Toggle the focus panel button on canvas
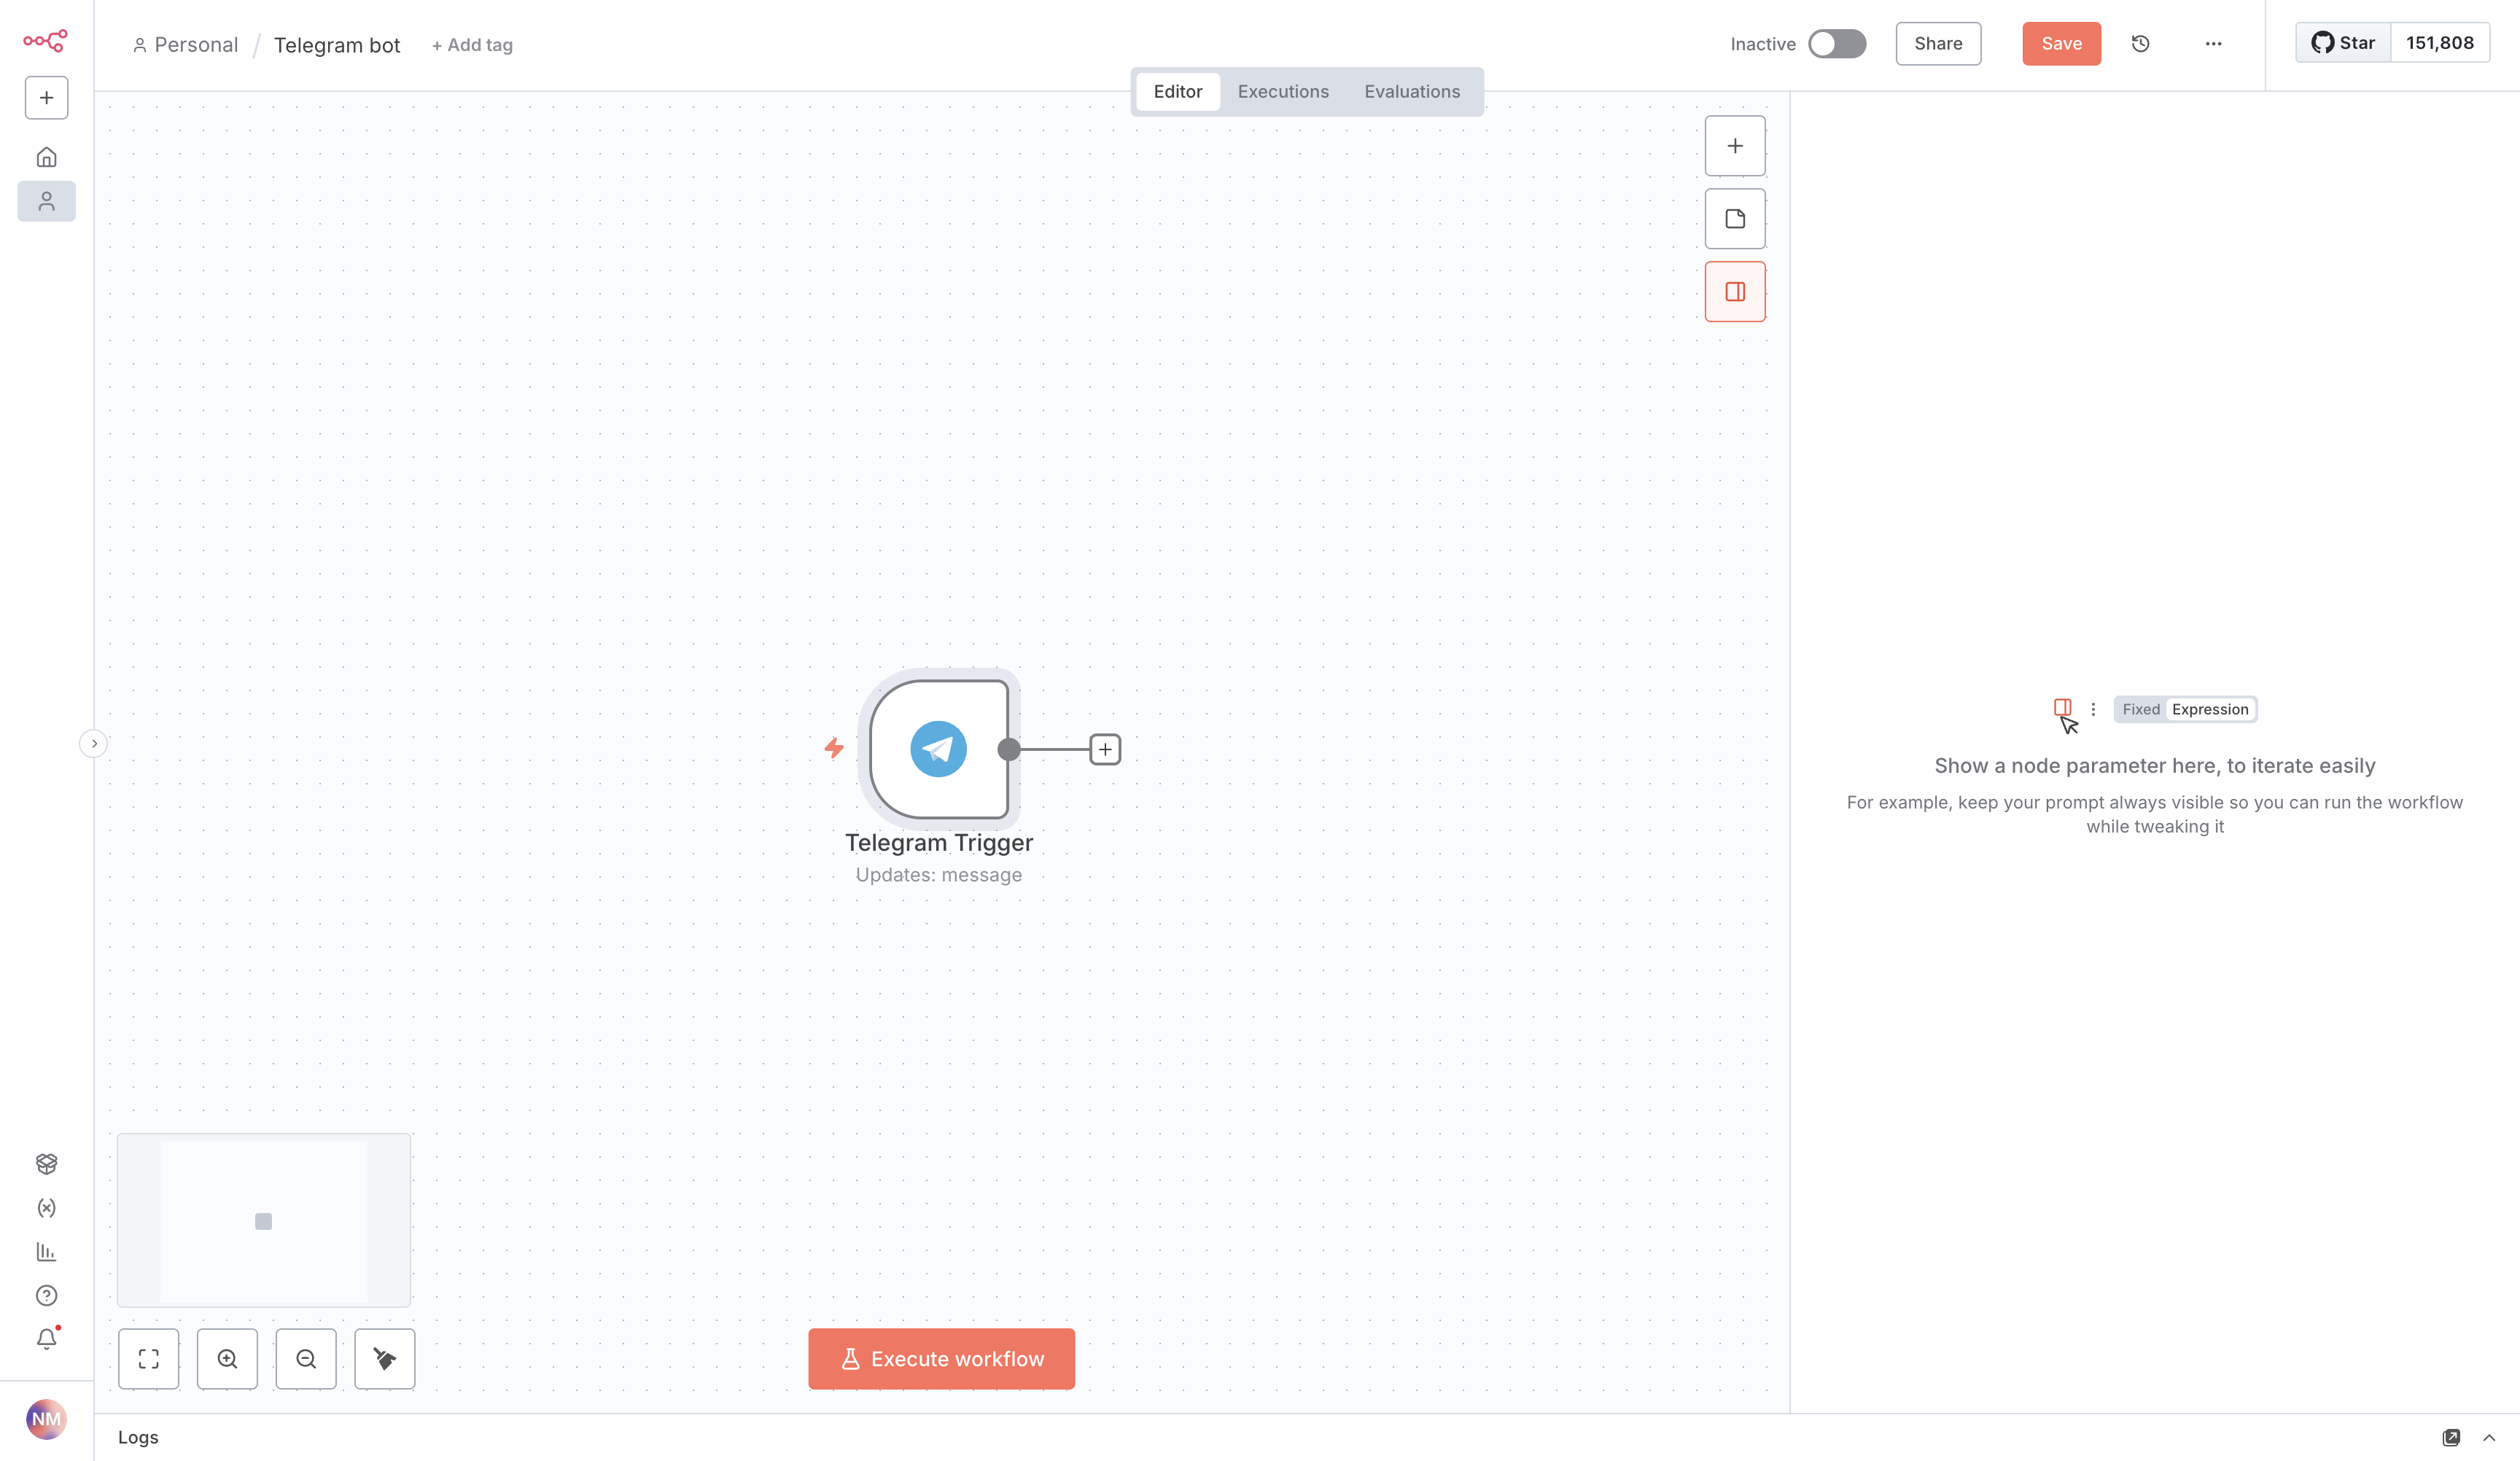The height and width of the screenshot is (1461, 2520). tap(1734, 292)
